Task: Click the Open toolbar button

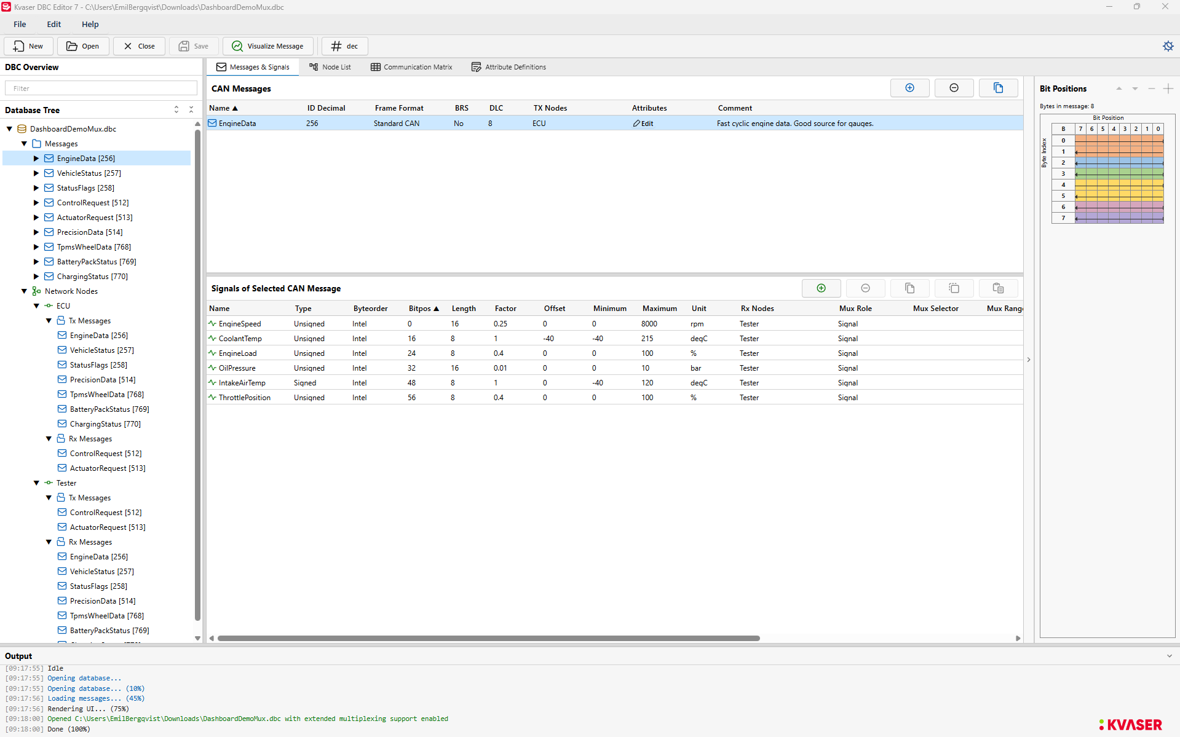Action: [x=83, y=46]
